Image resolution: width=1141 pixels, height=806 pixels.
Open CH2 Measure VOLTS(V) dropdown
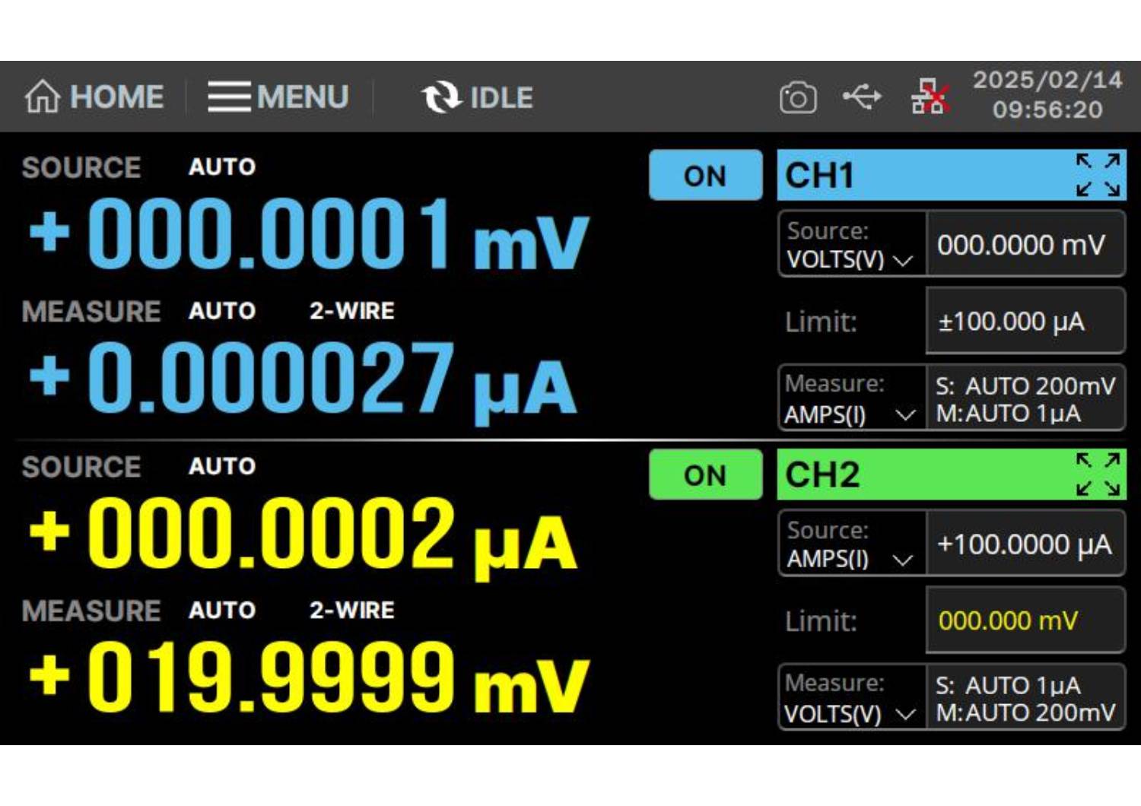tap(850, 698)
